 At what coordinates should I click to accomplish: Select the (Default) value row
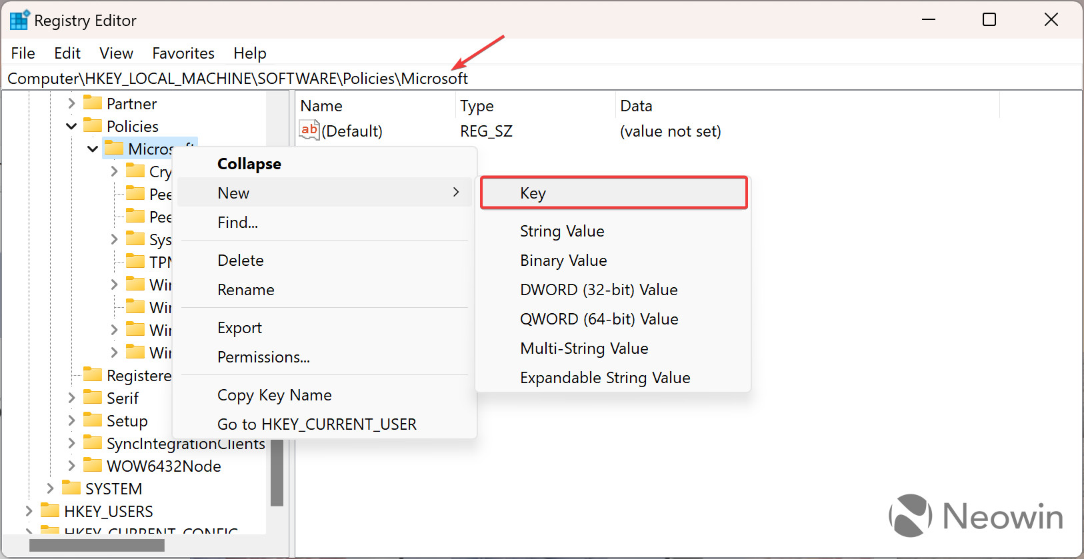tap(511, 131)
